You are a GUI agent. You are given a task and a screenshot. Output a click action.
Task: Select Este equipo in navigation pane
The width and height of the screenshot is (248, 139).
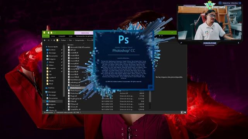coord(52,92)
